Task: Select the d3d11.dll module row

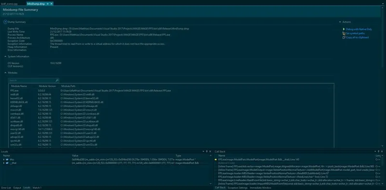Action: 171,118
